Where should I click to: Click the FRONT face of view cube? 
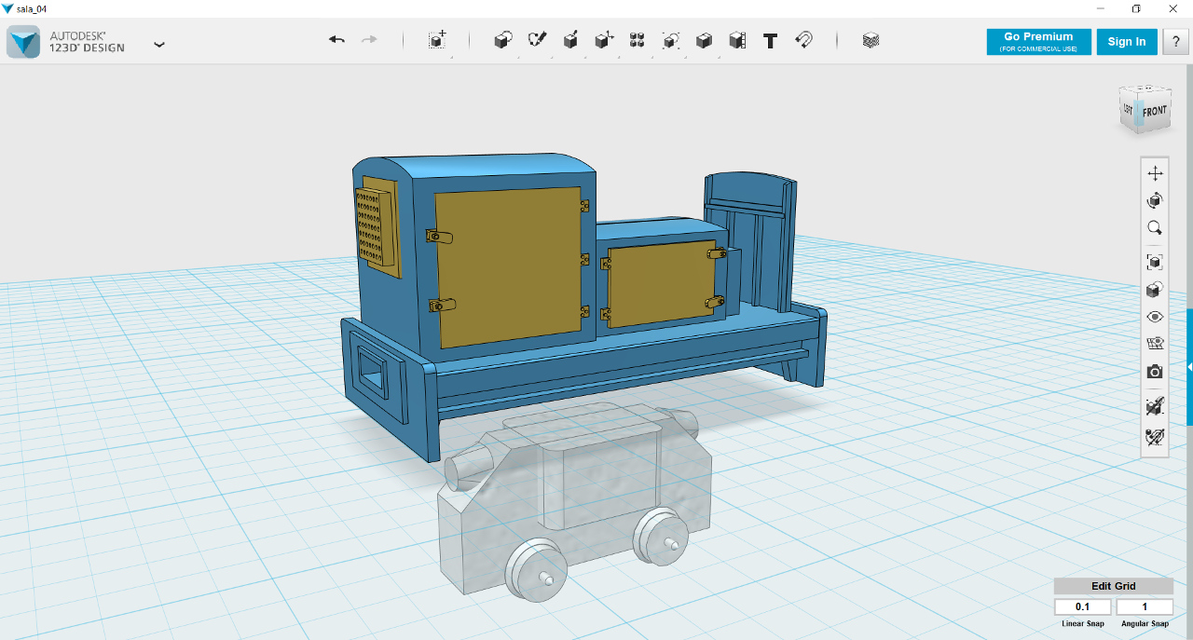[x=1155, y=111]
